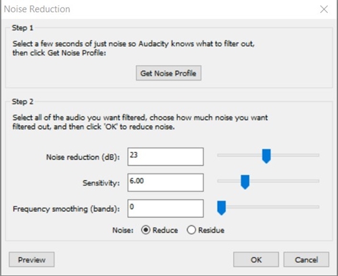Click the empty Frequency smoothing slider track
This screenshot has width=338, height=276.
click(272, 207)
